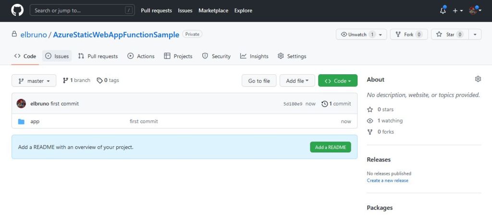The width and height of the screenshot is (492, 219).
Task: Click the search or jump to field
Action: (82, 11)
